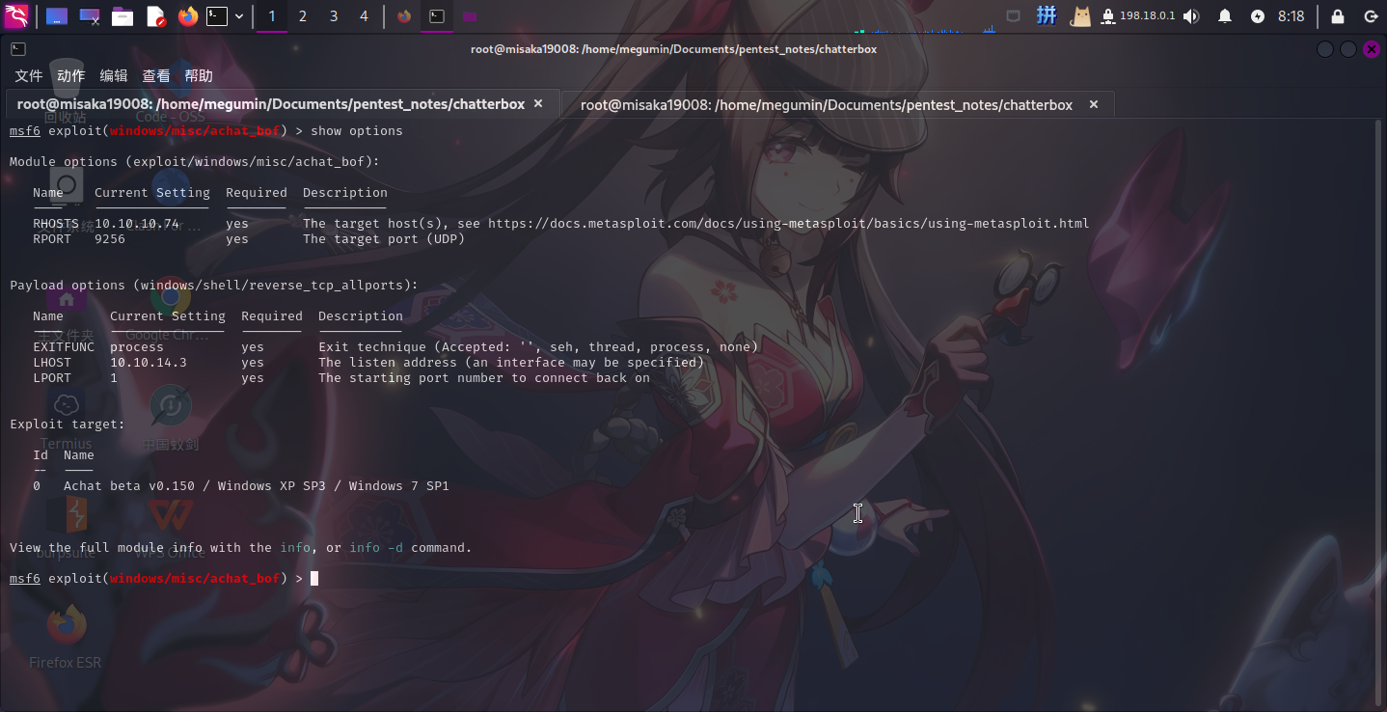1387x712 pixels.
Task: Open the network connection icon near 198.18.0.1
Action: (x=1108, y=16)
